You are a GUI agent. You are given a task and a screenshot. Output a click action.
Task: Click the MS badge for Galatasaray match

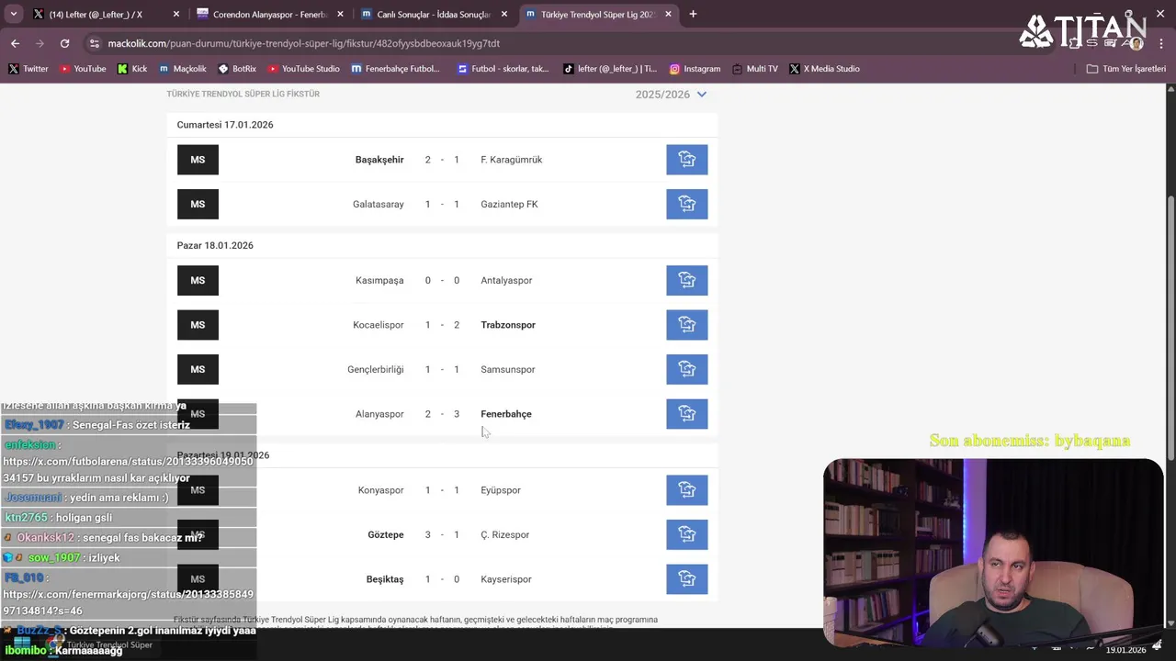pos(198,204)
